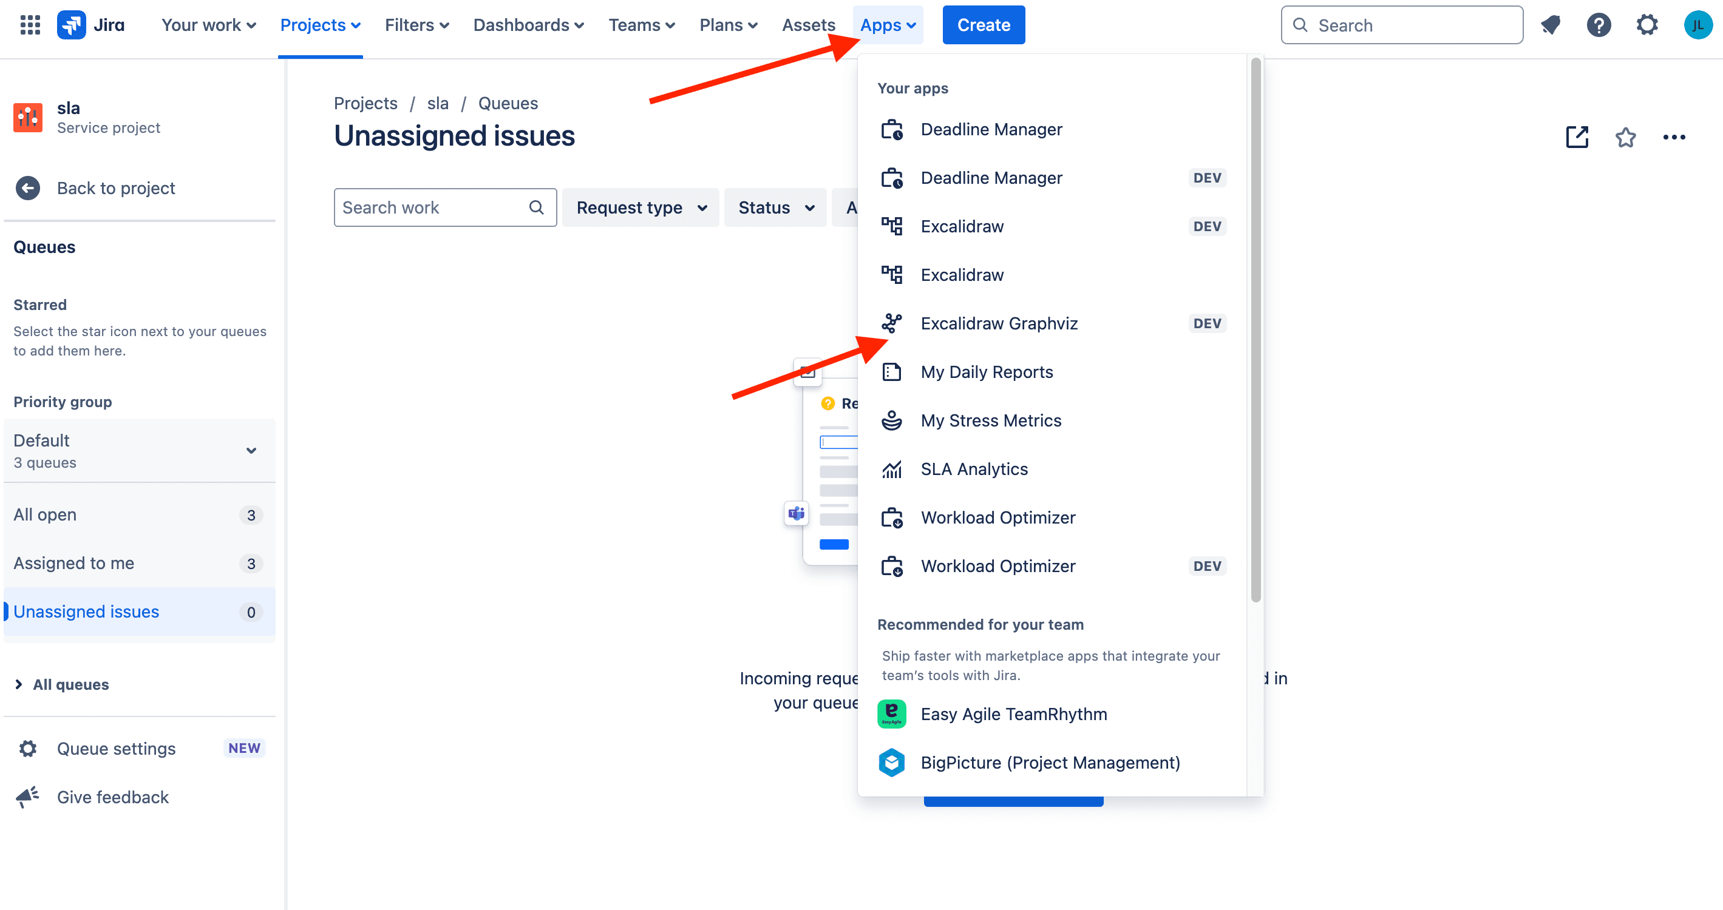Open the Projects dropdown menu
The width and height of the screenshot is (1723, 910).
[x=321, y=25]
